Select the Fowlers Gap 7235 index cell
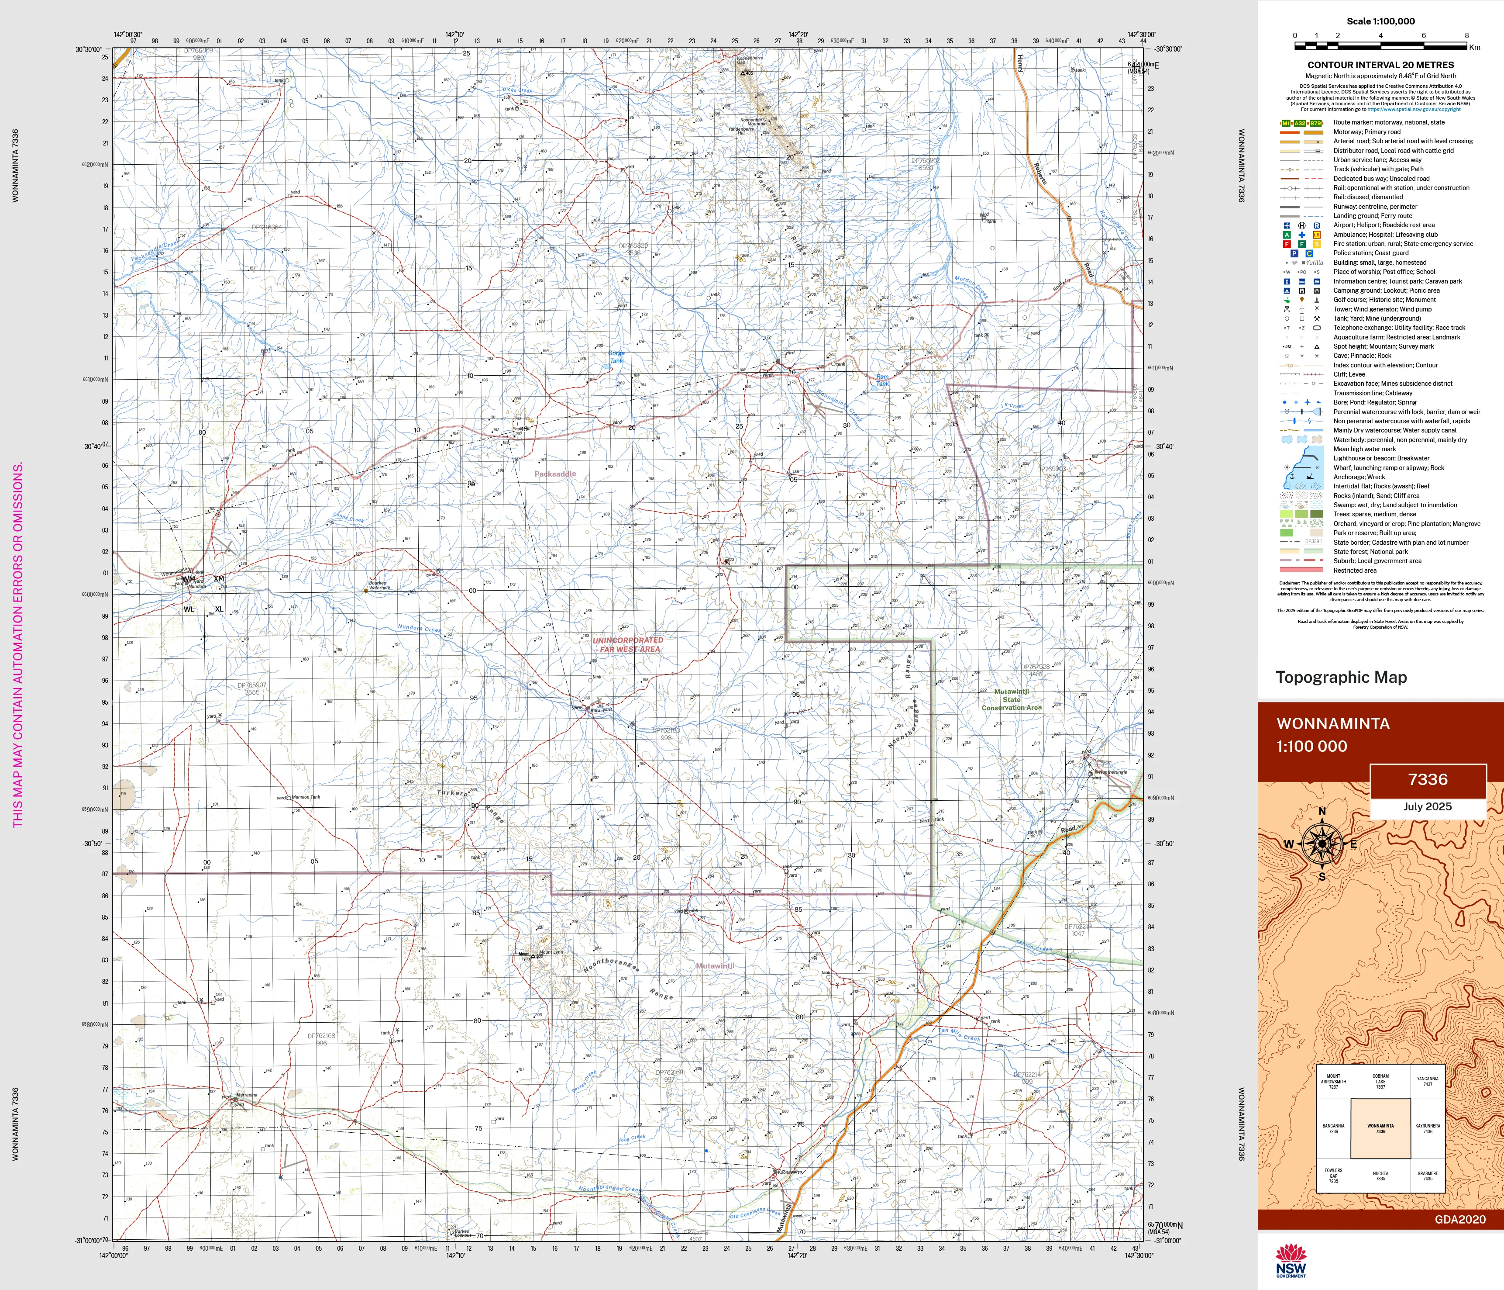The width and height of the screenshot is (1504, 1290). coord(1333,1176)
